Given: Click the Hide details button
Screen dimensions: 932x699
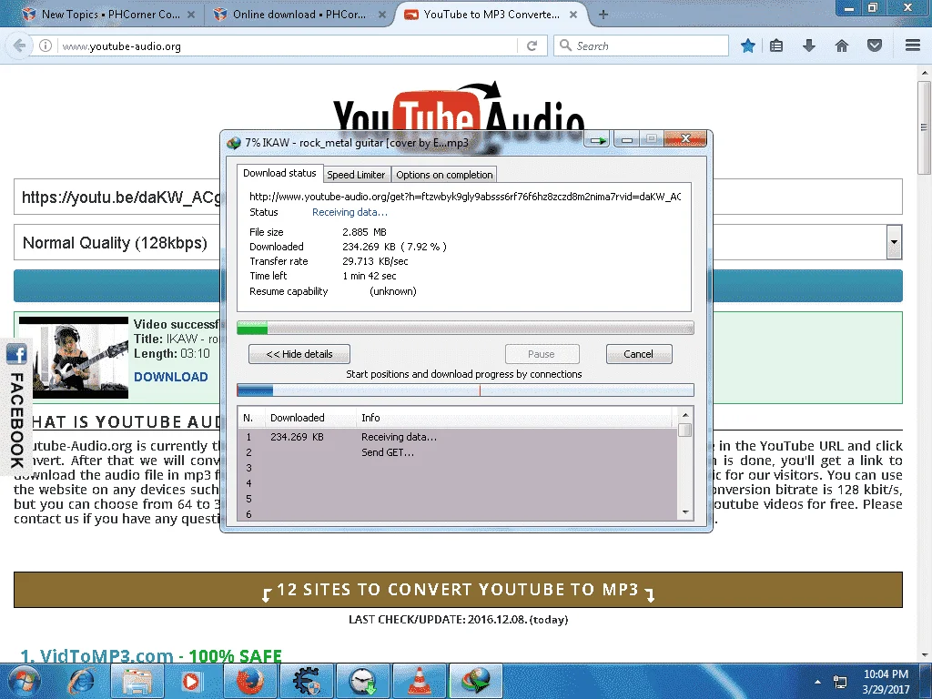Looking at the screenshot, I should pyautogui.click(x=299, y=354).
